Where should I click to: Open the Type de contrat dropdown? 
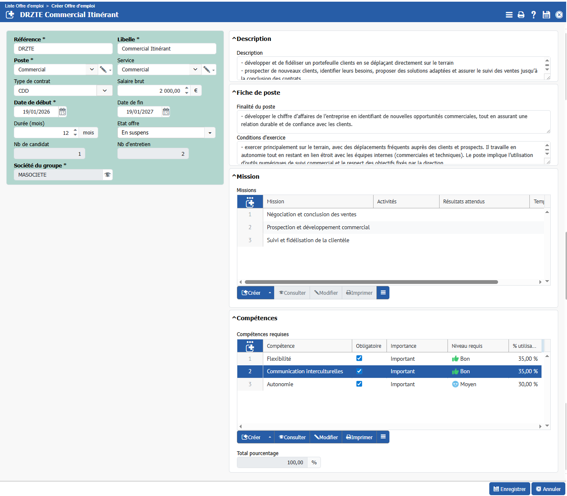pyautogui.click(x=104, y=91)
